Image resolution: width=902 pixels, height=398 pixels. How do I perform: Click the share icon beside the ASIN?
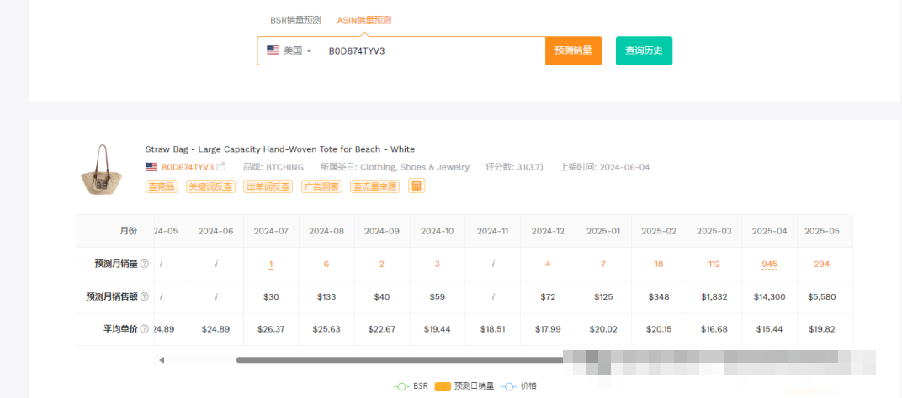point(221,166)
